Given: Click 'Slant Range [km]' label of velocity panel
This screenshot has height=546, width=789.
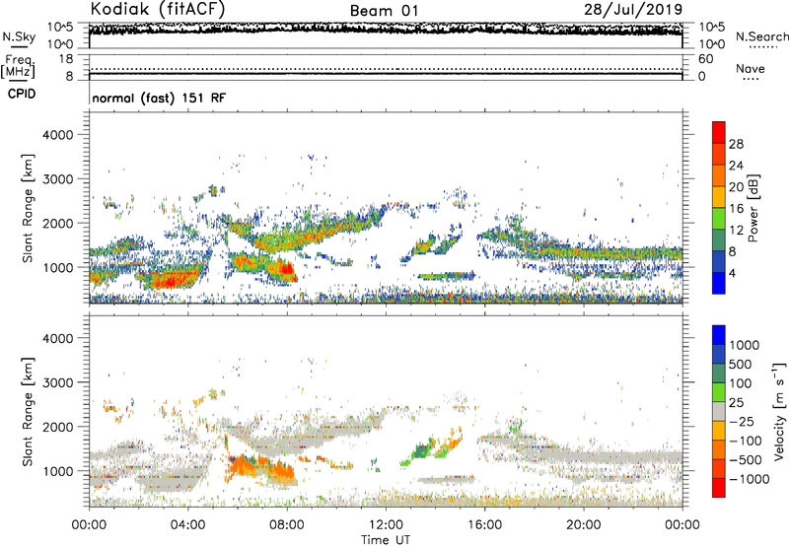Looking at the screenshot, I should click(x=28, y=412).
